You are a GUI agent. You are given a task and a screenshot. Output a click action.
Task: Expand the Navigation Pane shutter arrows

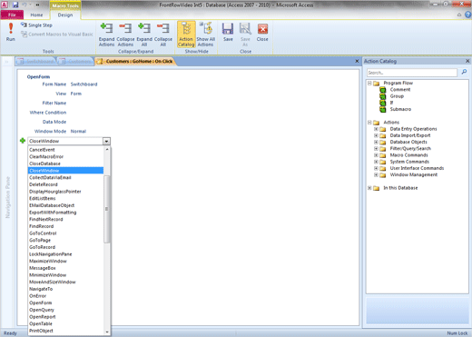[x=6, y=62]
